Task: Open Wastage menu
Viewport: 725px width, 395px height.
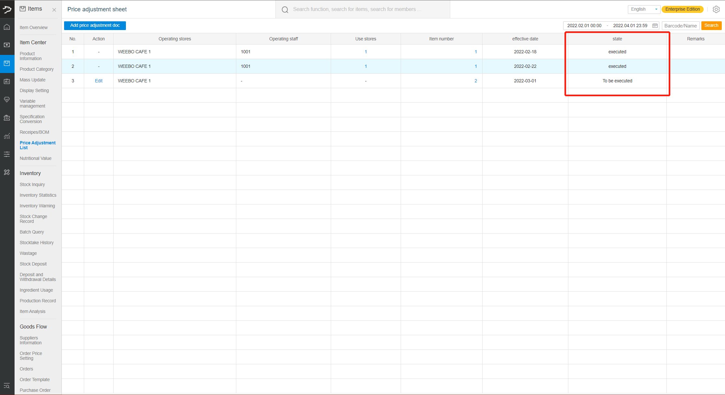Action: pyautogui.click(x=28, y=253)
